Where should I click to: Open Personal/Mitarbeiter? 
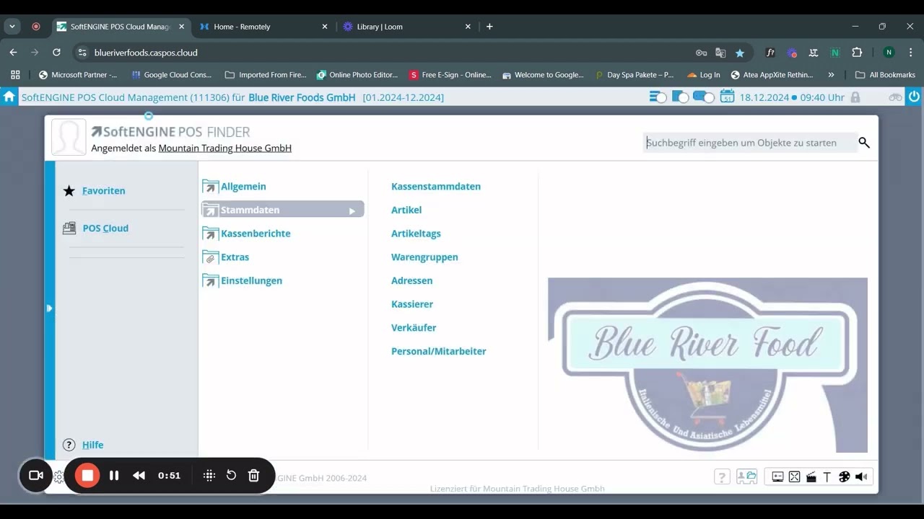tap(439, 351)
